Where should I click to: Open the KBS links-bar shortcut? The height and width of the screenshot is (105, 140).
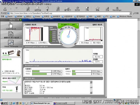tap(89, 17)
